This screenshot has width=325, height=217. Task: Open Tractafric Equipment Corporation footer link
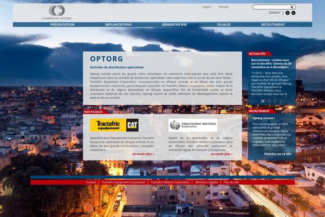point(123,182)
